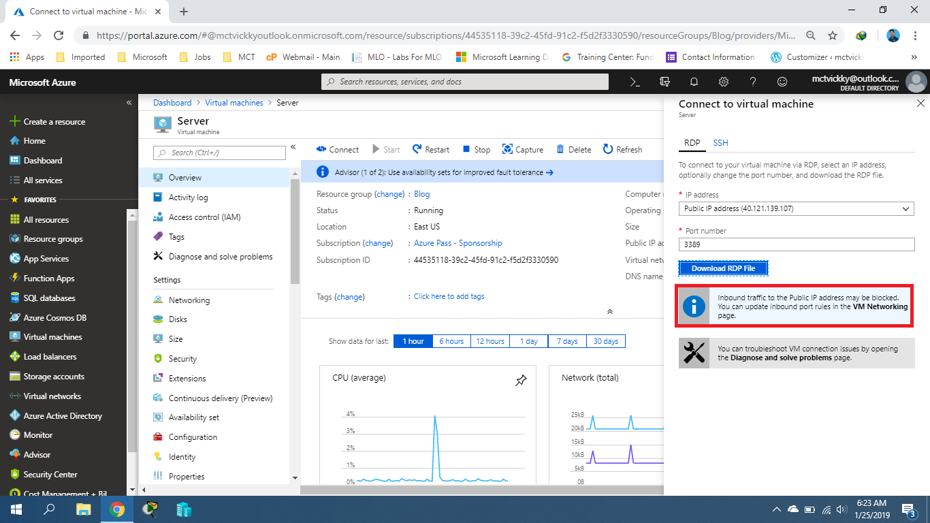Close the Connect to virtual machine panel
This screenshot has width=930, height=523.
(920, 104)
